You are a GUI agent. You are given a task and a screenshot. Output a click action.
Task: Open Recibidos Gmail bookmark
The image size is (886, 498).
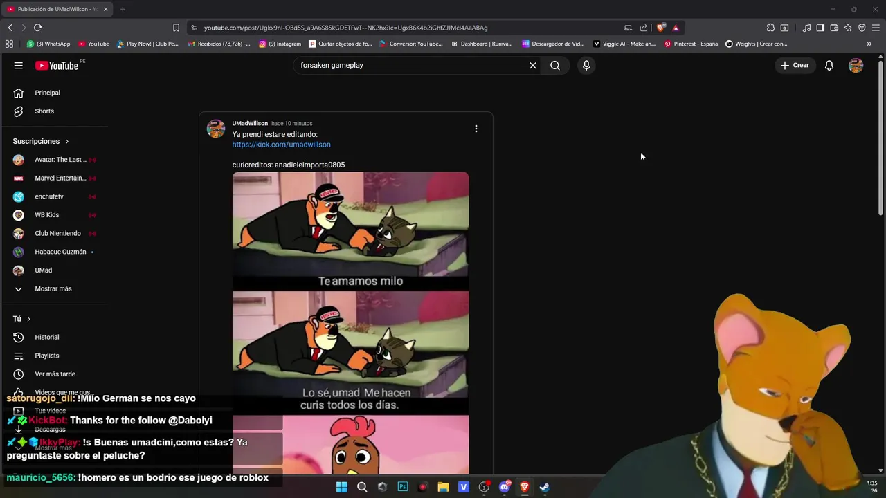[x=219, y=44]
